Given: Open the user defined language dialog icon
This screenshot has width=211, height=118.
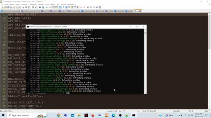Looking at the screenshot, I should click(69, 7).
